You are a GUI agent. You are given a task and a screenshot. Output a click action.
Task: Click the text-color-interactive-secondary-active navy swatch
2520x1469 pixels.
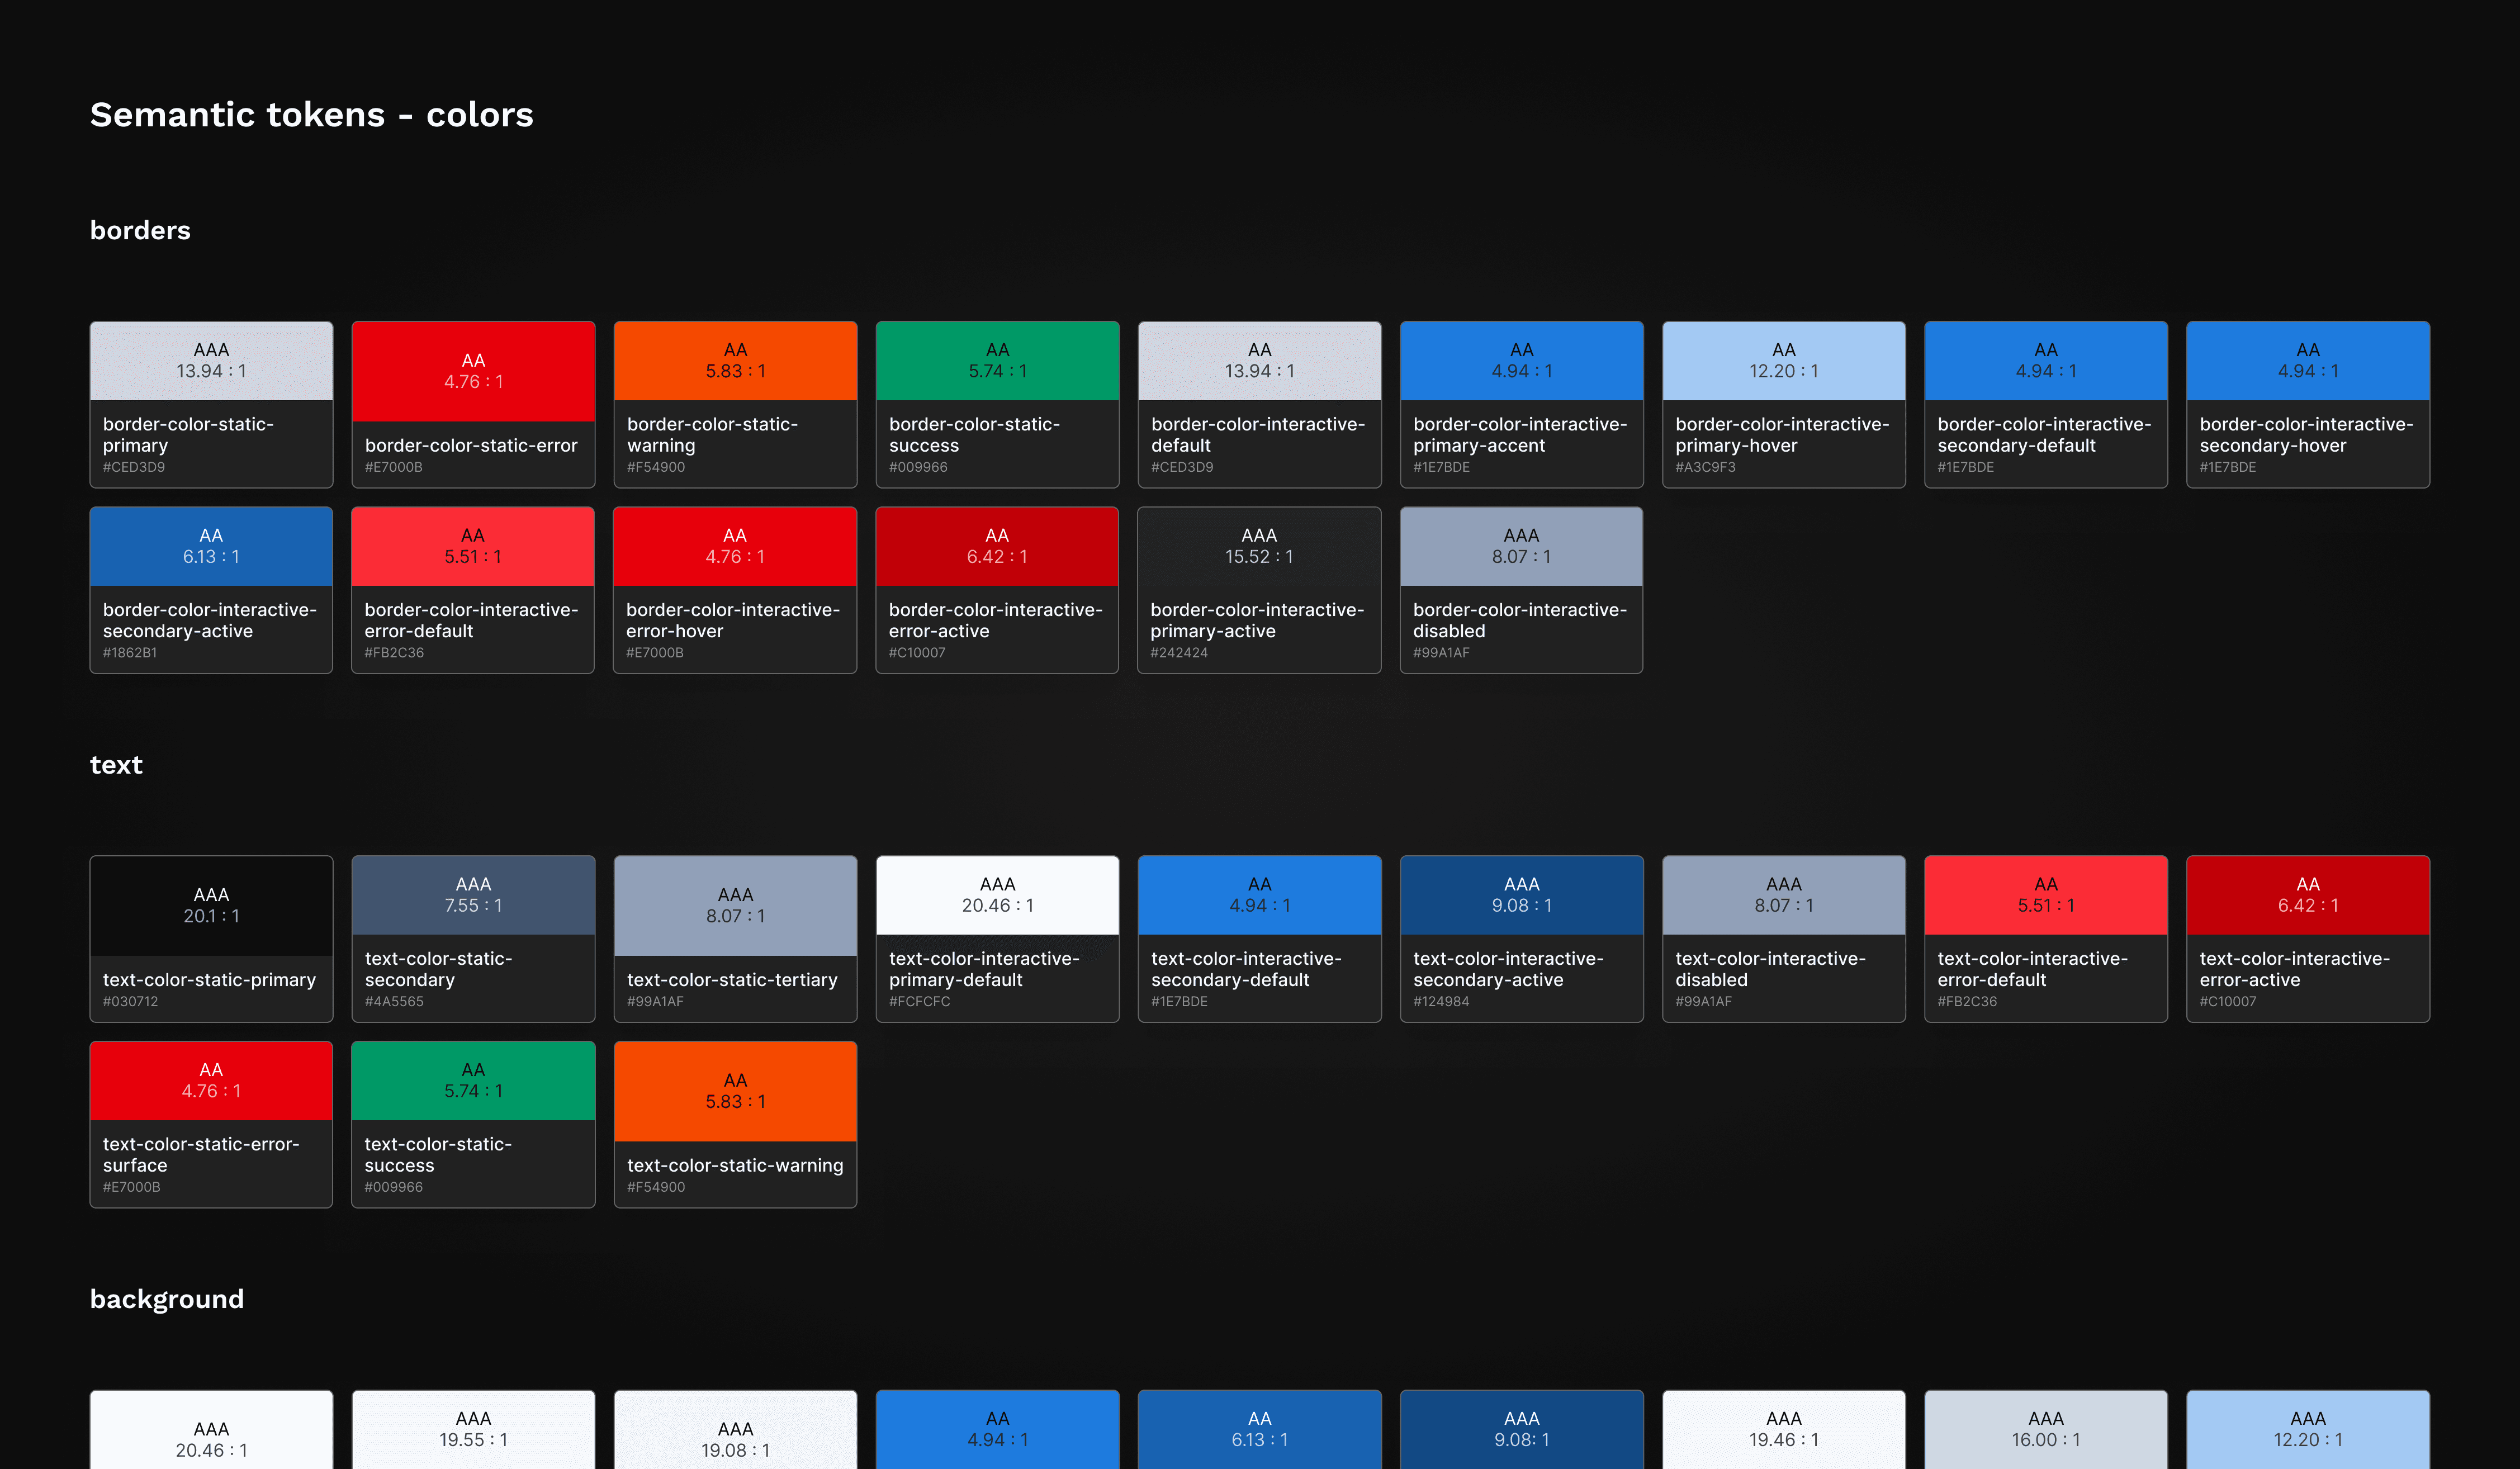[x=1521, y=895]
